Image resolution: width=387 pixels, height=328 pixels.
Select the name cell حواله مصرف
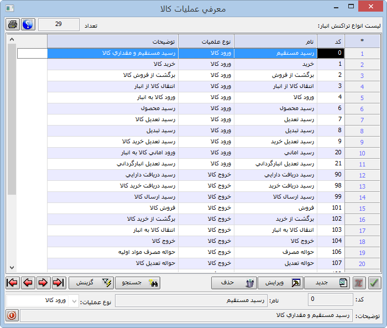point(275,252)
